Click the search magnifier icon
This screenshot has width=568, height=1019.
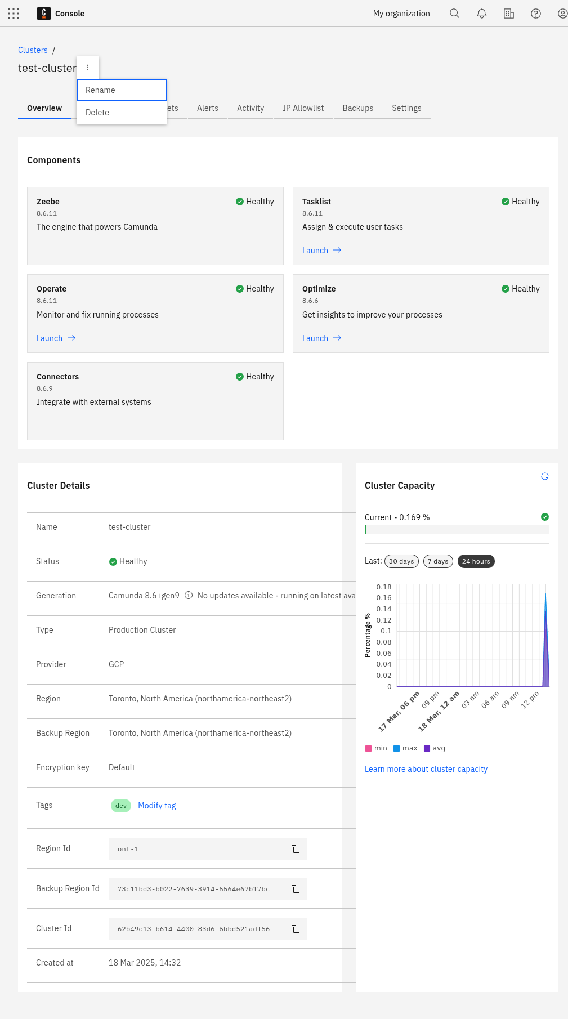point(454,14)
